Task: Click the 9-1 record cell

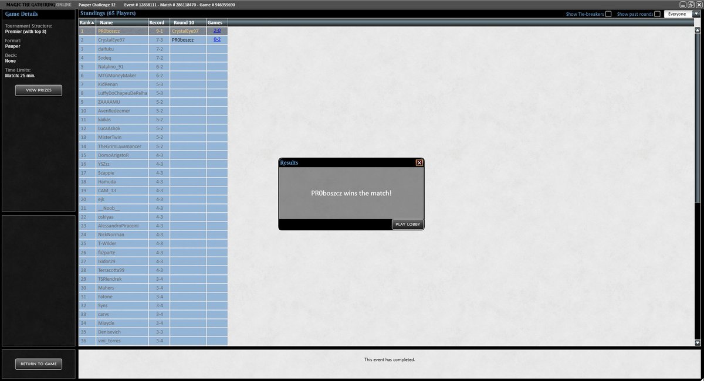Action: [158, 31]
